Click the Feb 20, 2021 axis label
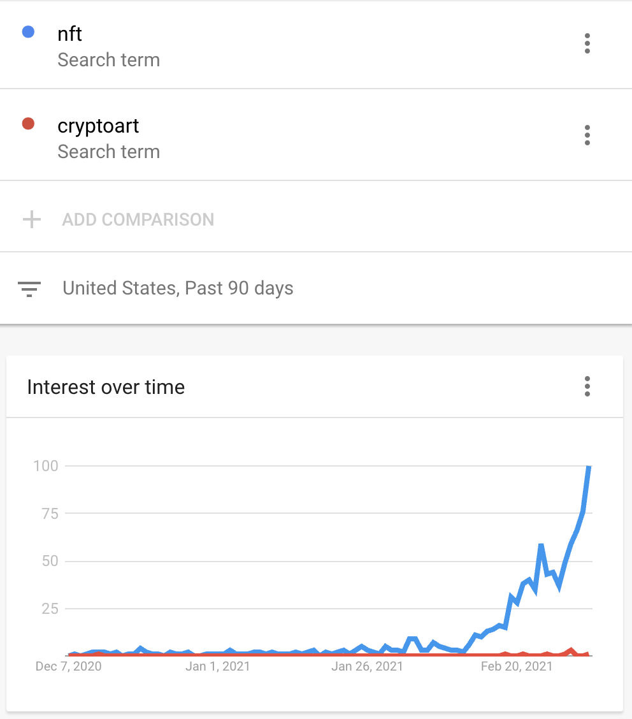 tap(517, 666)
